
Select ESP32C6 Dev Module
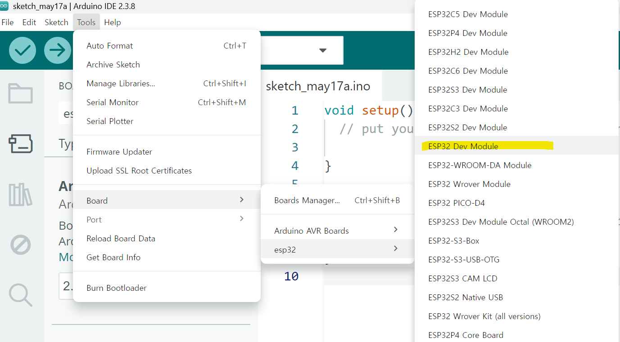tap(517, 71)
